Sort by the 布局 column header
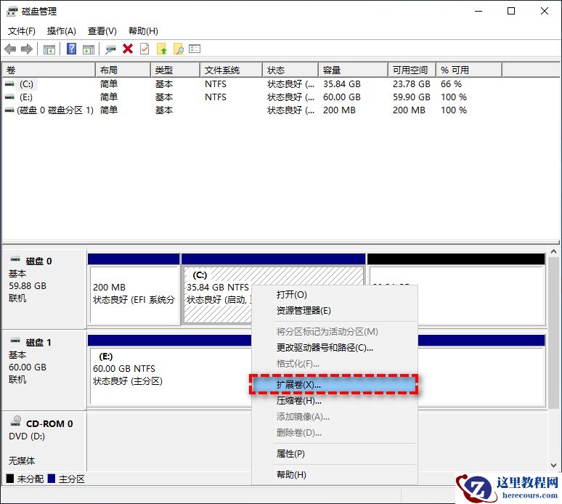 123,70
